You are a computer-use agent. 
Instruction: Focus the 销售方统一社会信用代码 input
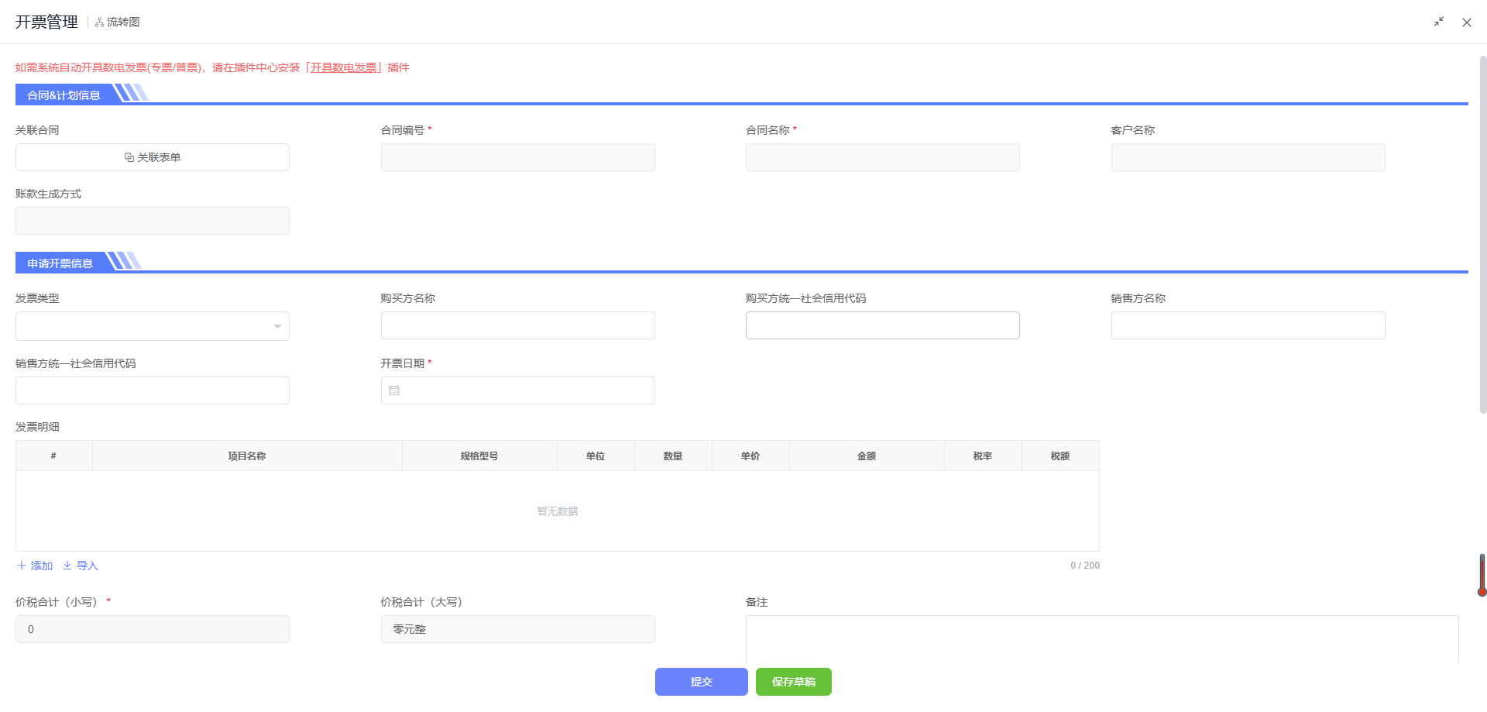pyautogui.click(x=153, y=390)
